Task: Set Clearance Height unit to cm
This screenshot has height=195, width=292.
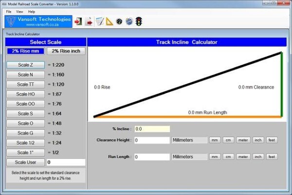Action: click(x=228, y=140)
